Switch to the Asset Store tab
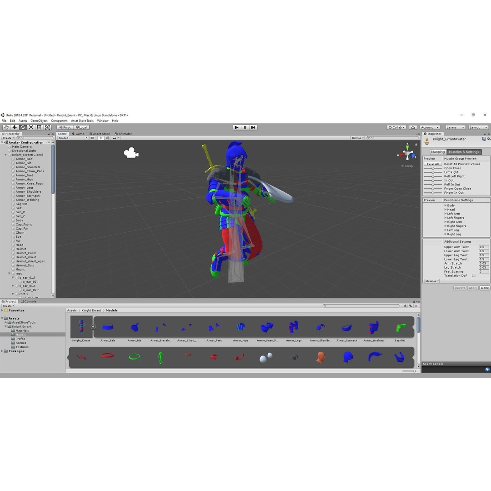Viewport: 491px width, 491px height. tap(100, 134)
